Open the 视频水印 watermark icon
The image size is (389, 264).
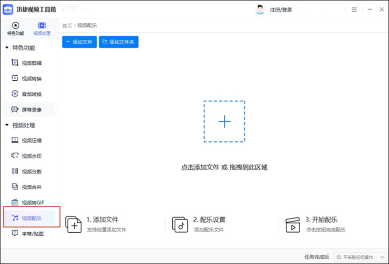pos(15,155)
